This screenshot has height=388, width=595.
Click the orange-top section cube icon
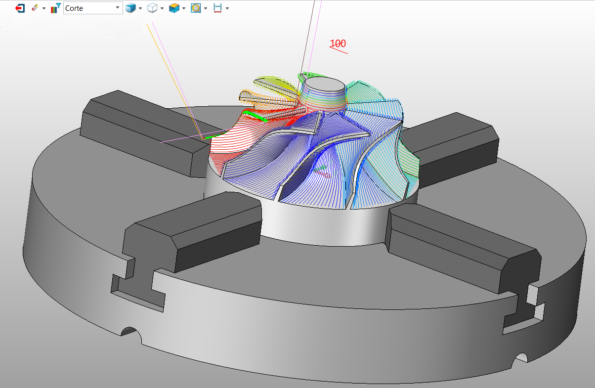tap(174, 8)
